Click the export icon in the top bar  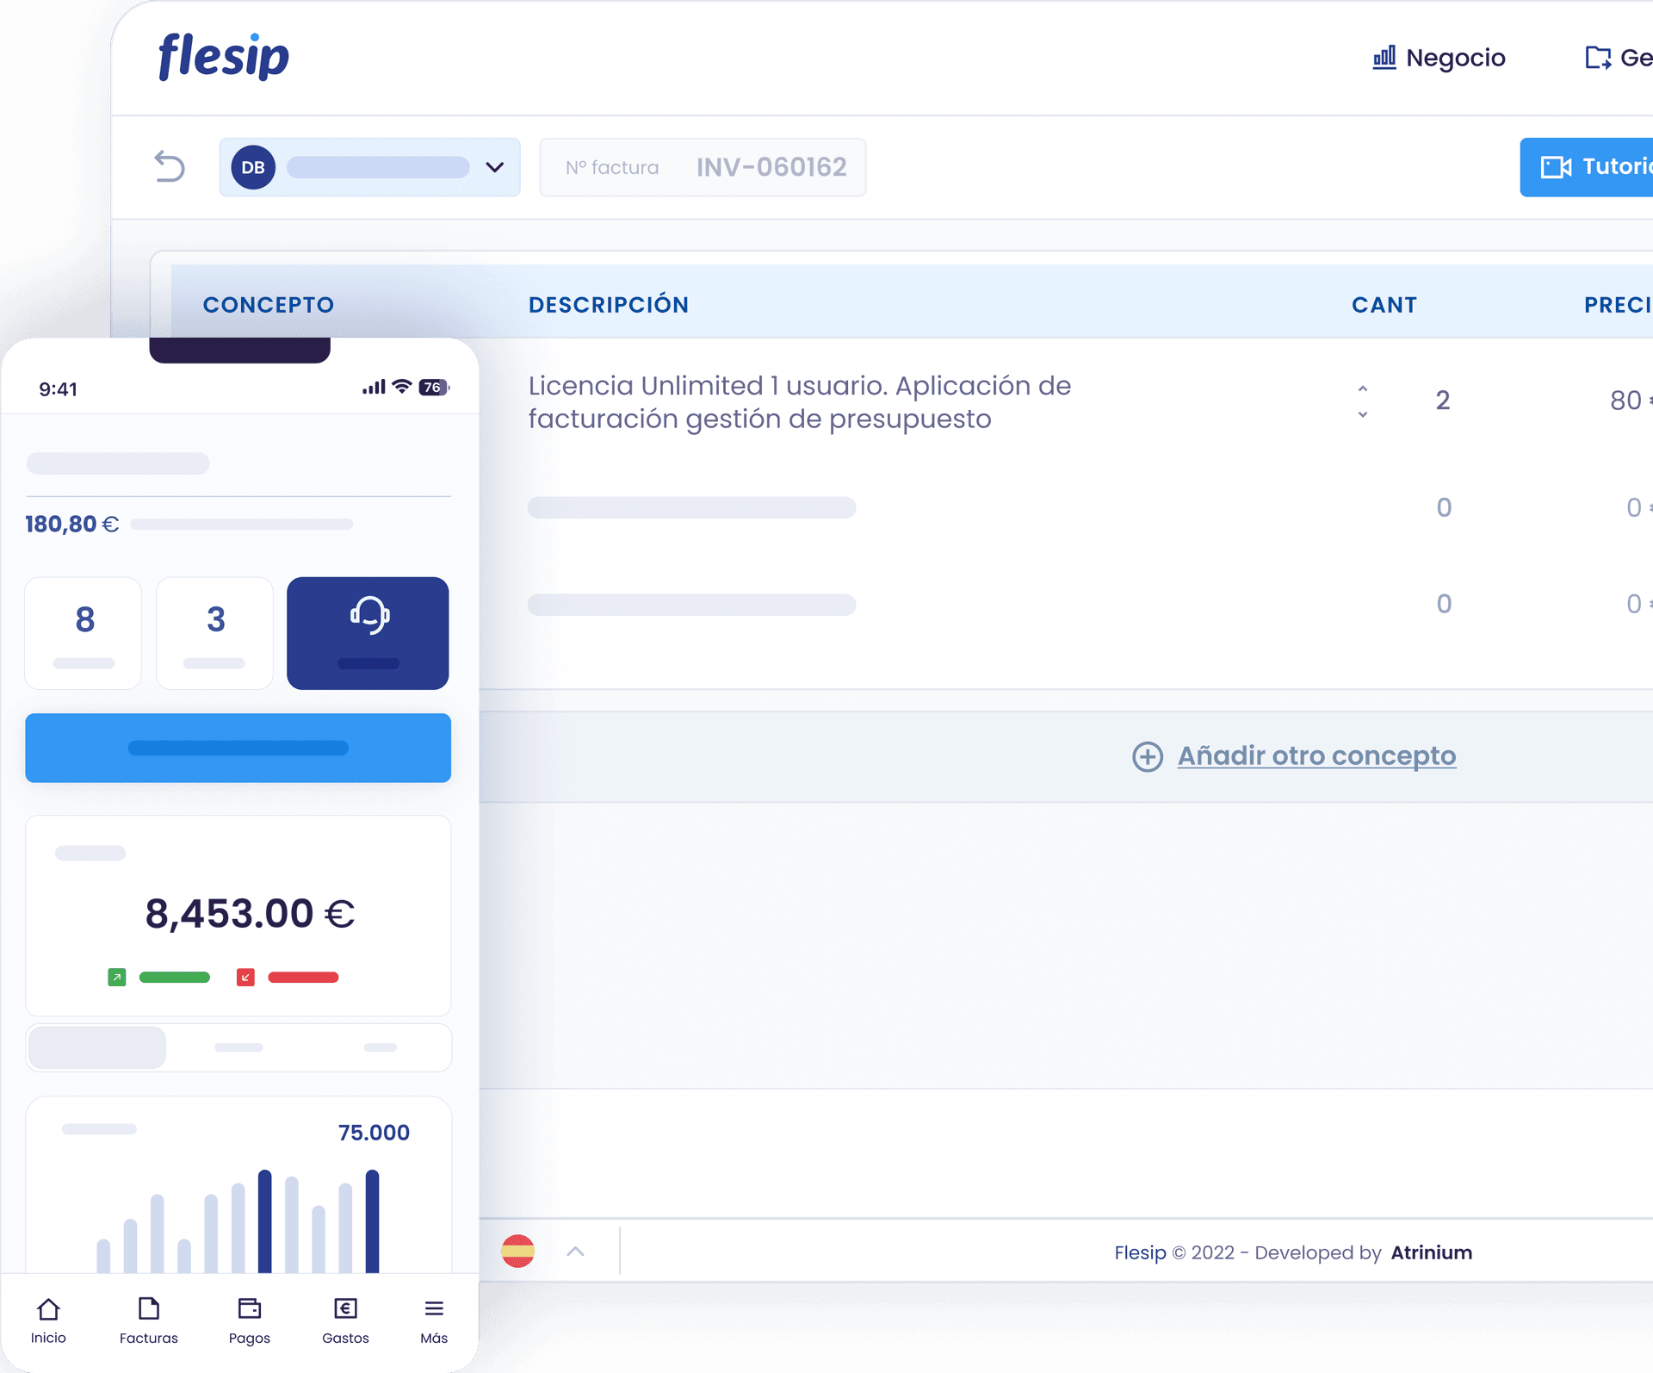1599,57
